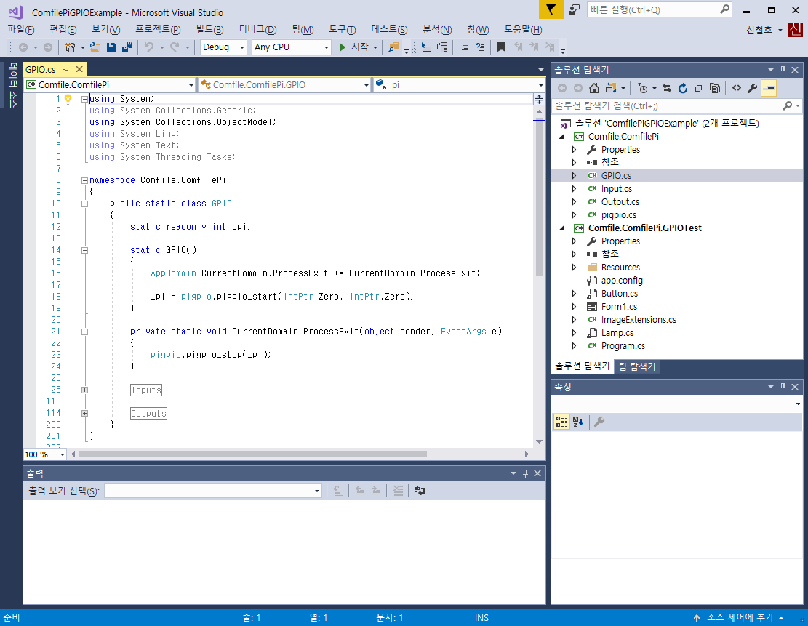Image resolution: width=808 pixels, height=626 pixels.
Task: Select Form1.cs in Solution Explorer
Action: [618, 307]
